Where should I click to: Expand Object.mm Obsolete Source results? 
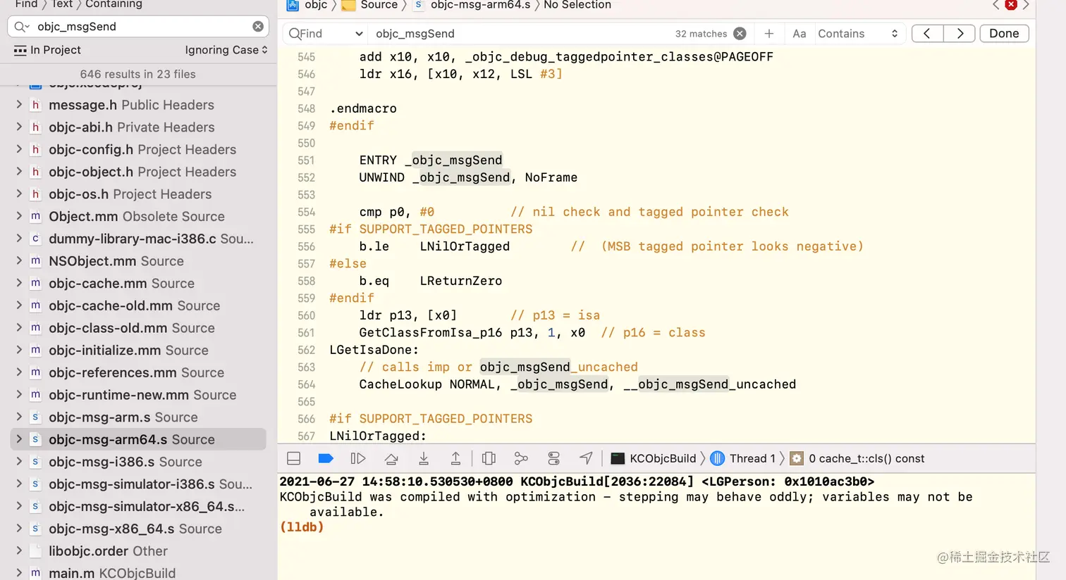pos(19,216)
